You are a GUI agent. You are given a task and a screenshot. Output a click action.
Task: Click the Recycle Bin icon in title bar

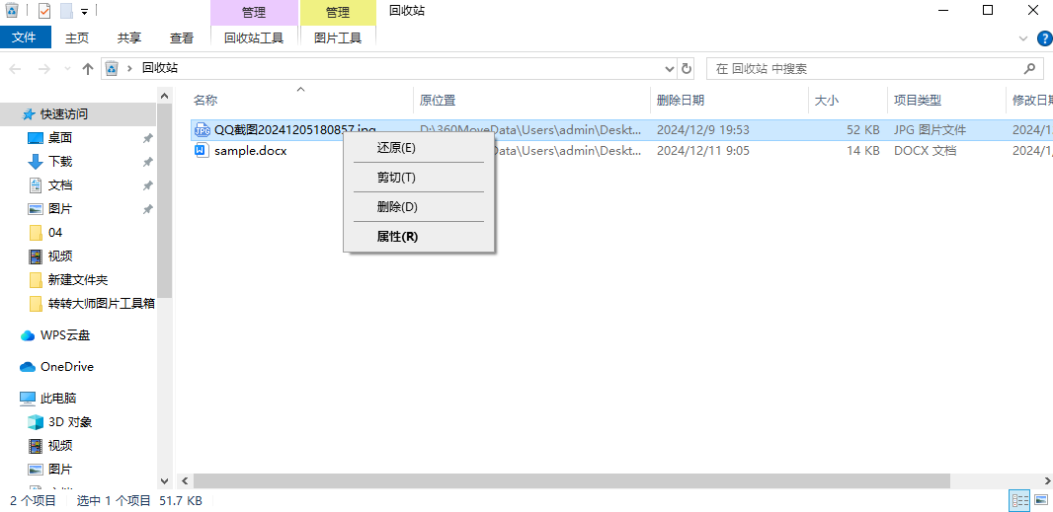pyautogui.click(x=12, y=11)
